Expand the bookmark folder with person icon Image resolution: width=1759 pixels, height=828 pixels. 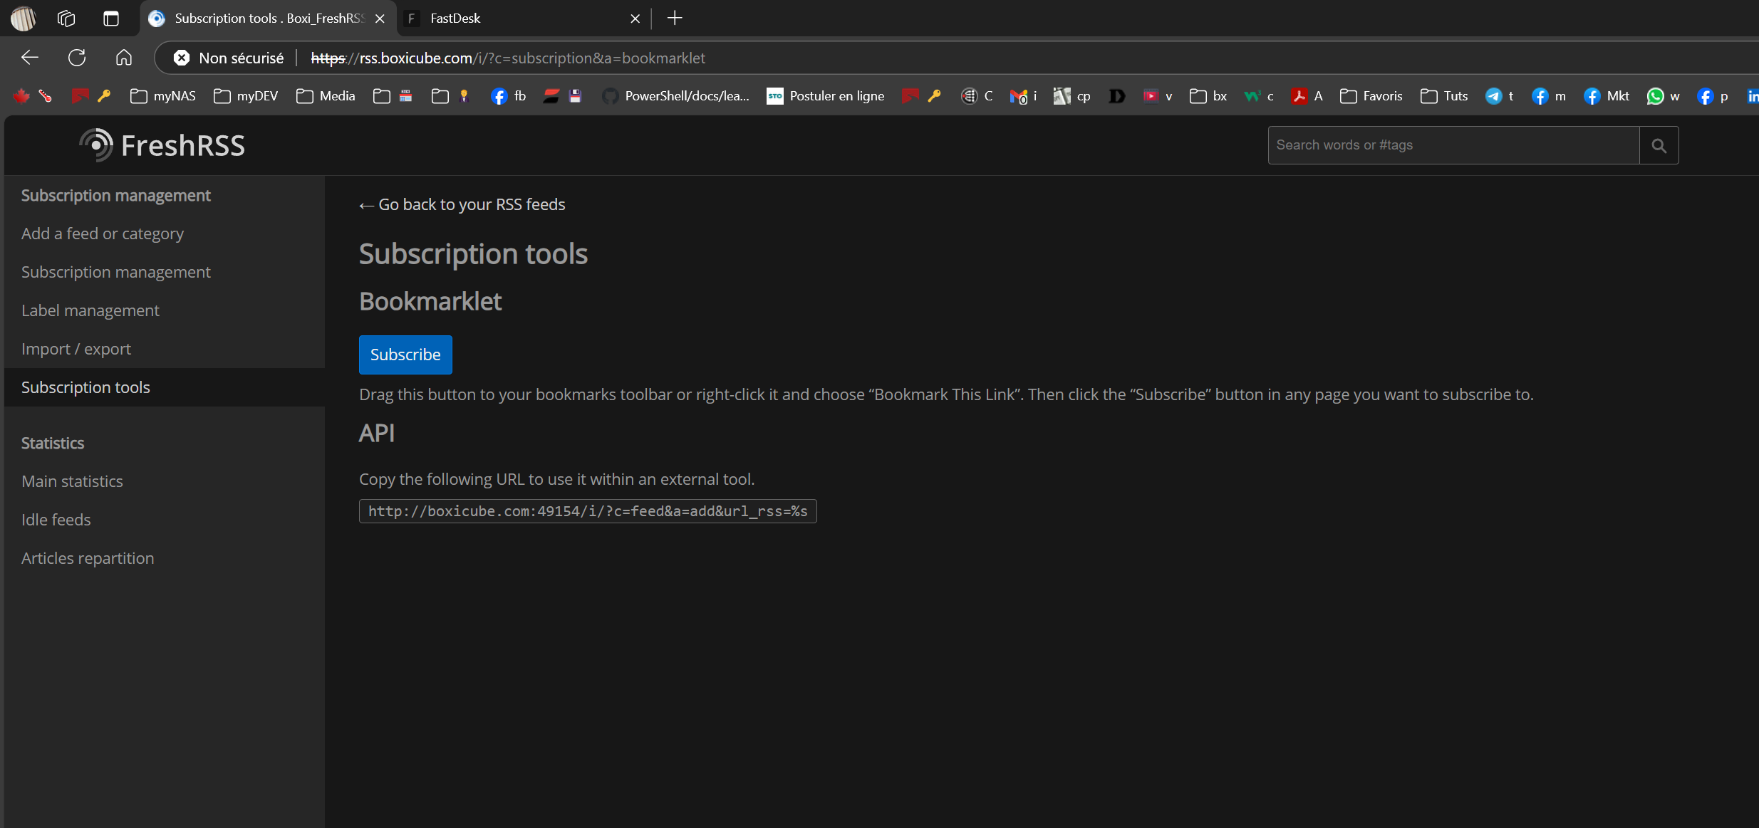coord(451,96)
